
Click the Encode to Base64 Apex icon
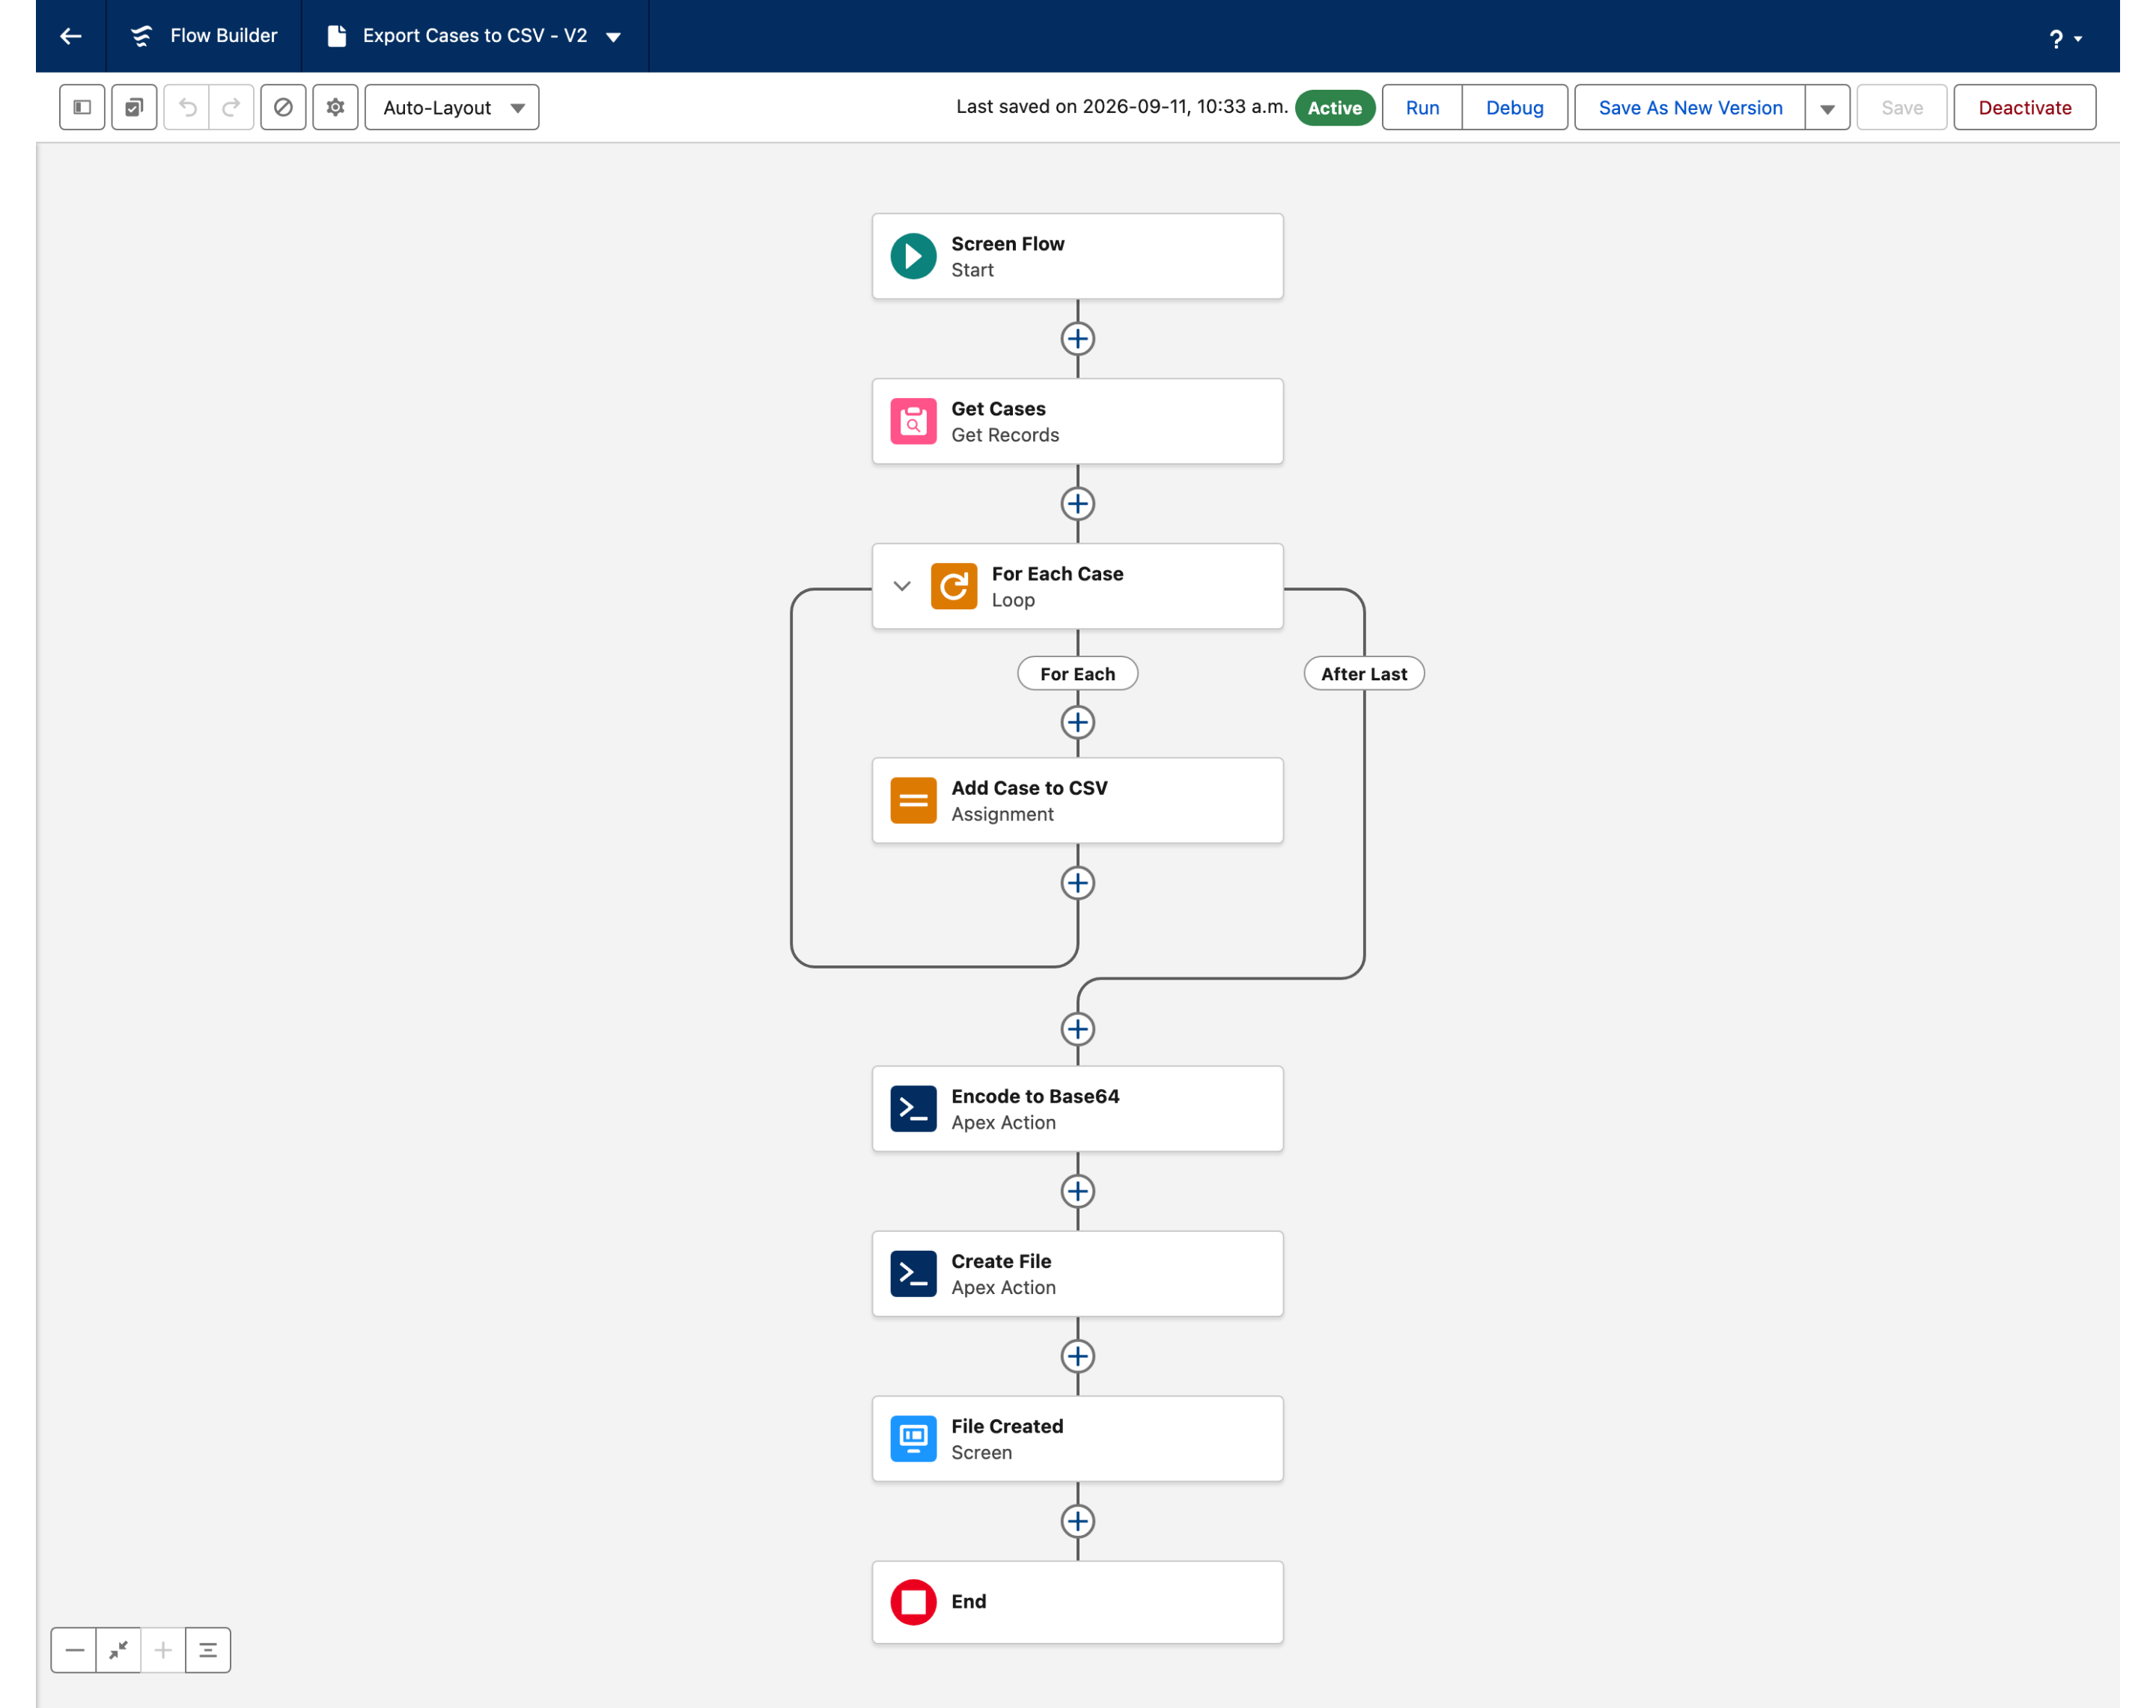[x=913, y=1108]
